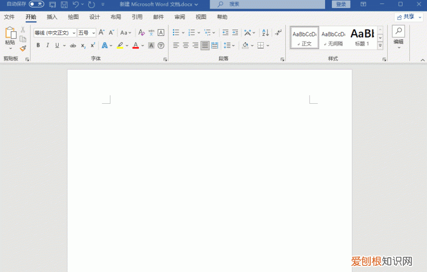
Task: Toggle Underline formatting
Action: tap(57, 45)
